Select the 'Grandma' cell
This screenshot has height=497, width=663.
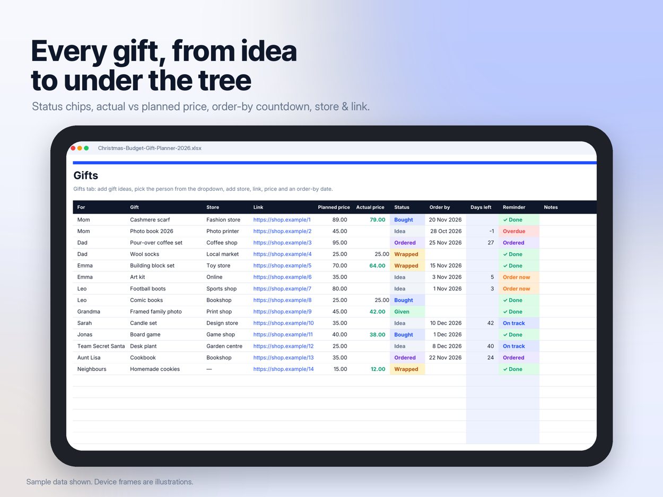pos(89,312)
